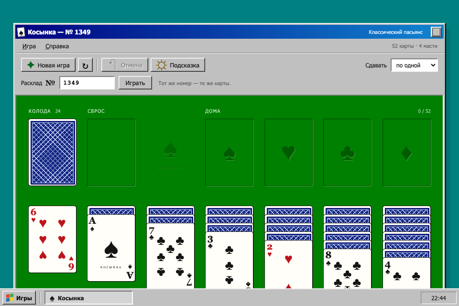Open the Сдавать deal mode dropdown
The height and width of the screenshot is (306, 459).
(x=414, y=66)
